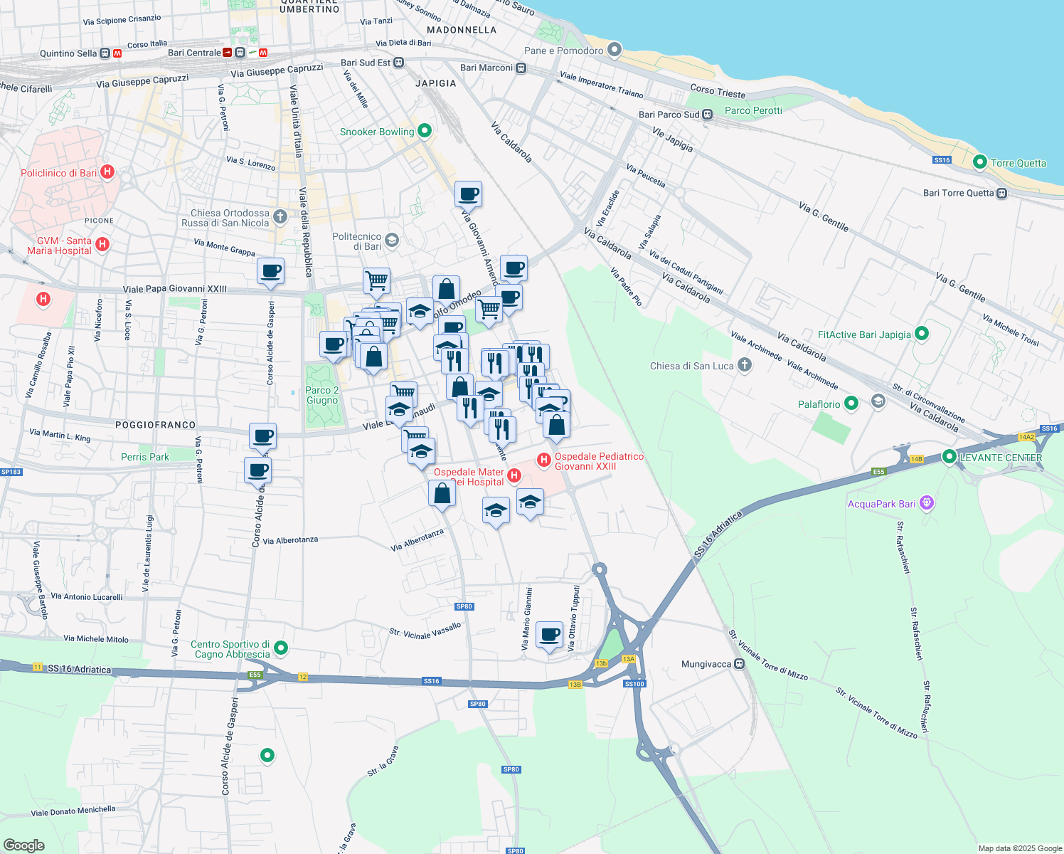The height and width of the screenshot is (854, 1064).
Task: Click the school marker right of Mater Dei Hospital
Action: point(530,502)
